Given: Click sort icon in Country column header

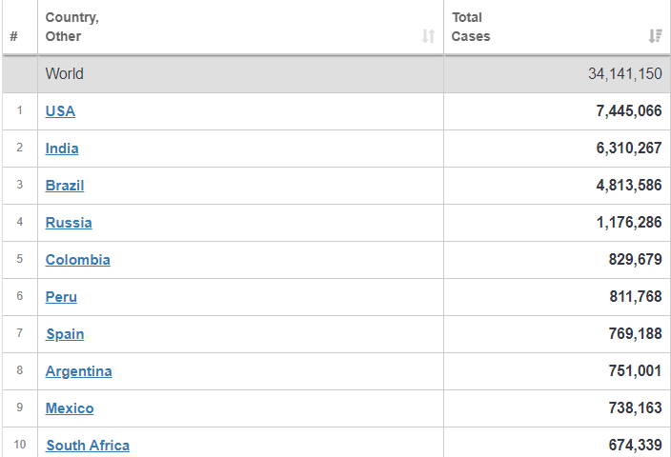Looking at the screenshot, I should pos(428,36).
